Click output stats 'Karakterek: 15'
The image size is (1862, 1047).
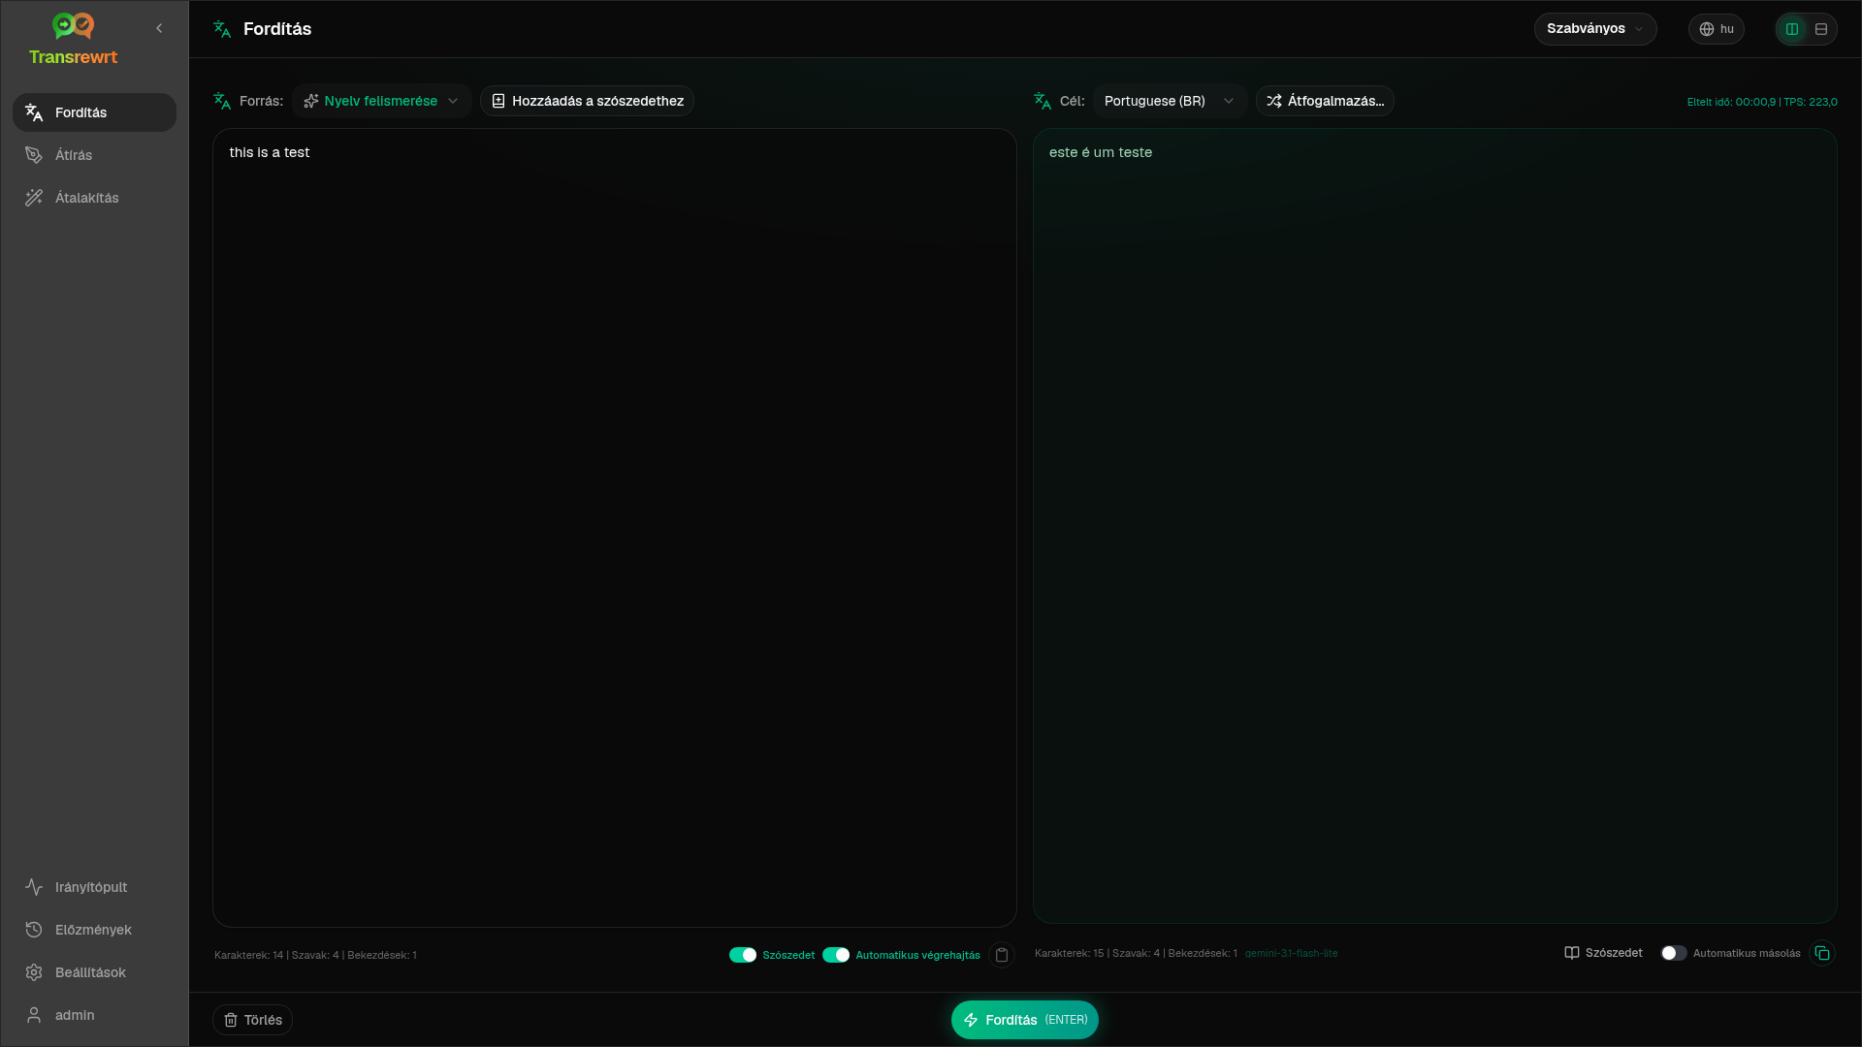[1070, 953]
